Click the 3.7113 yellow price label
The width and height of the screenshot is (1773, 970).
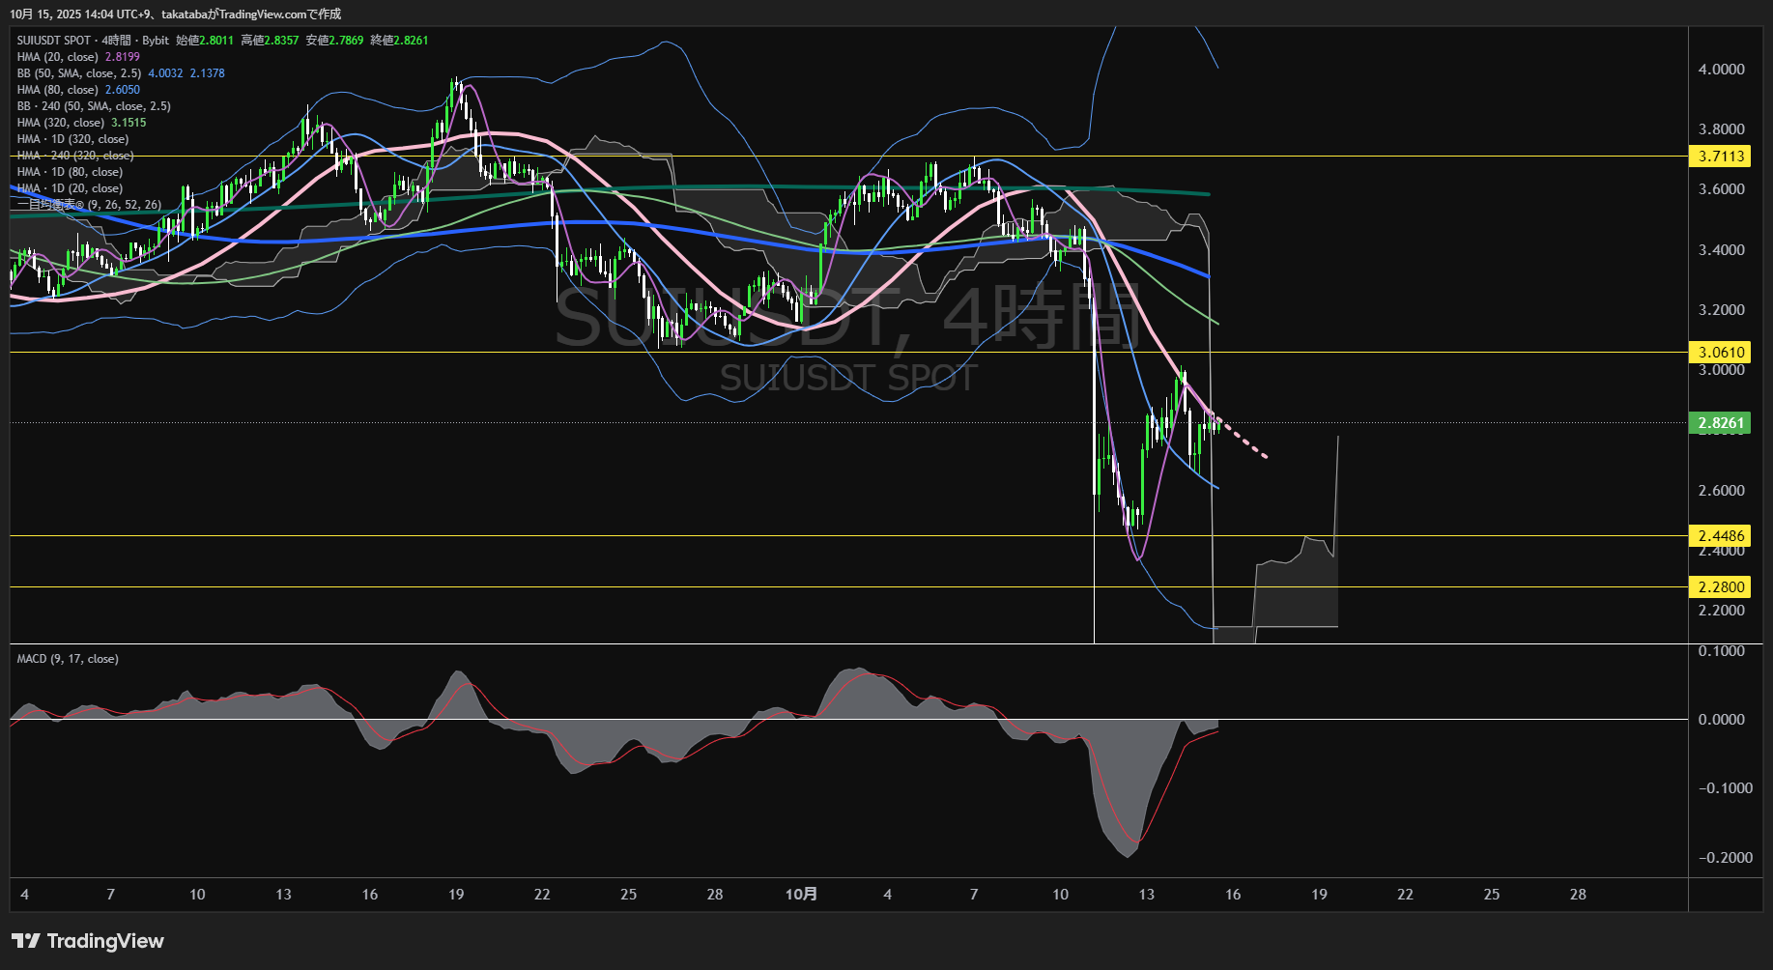click(x=1720, y=157)
